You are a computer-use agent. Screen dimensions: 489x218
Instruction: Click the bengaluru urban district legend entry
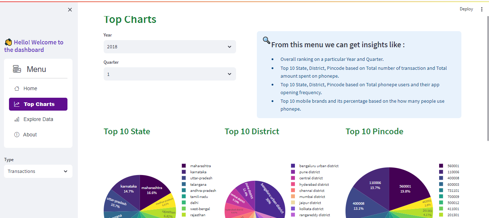point(319,166)
